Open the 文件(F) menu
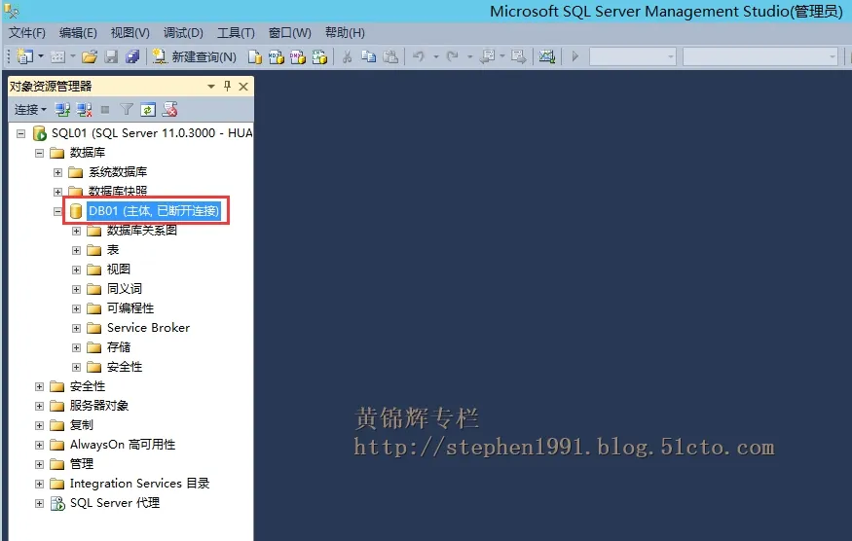The image size is (852, 541). click(27, 33)
